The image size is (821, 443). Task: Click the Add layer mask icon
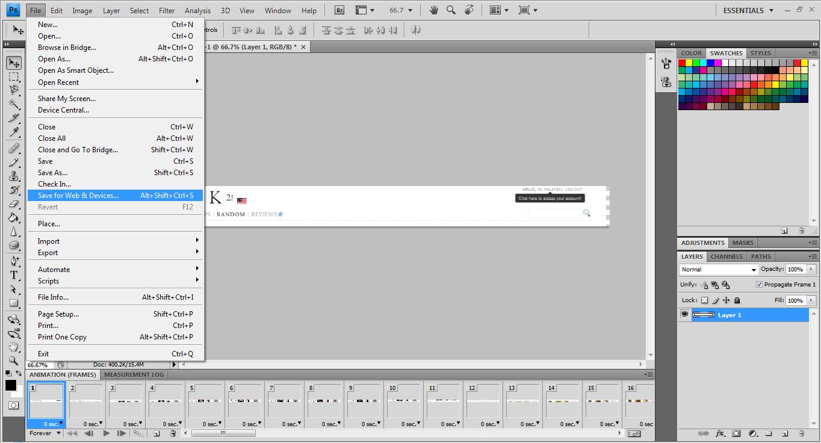[x=737, y=433]
